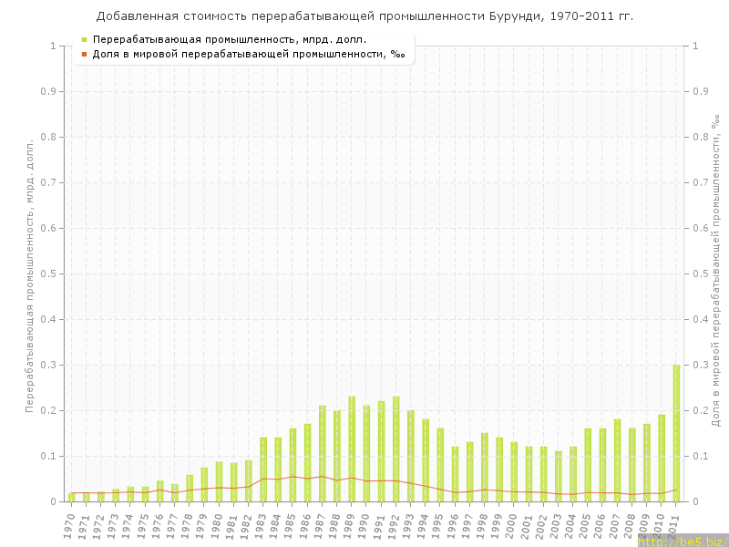Image resolution: width=729 pixels, height=547 pixels.
Task: Click the left vertical axis title
Action: pyautogui.click(x=29, y=273)
